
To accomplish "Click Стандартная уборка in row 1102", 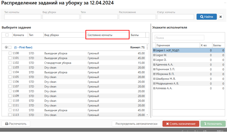I will click(x=58, y=63).
